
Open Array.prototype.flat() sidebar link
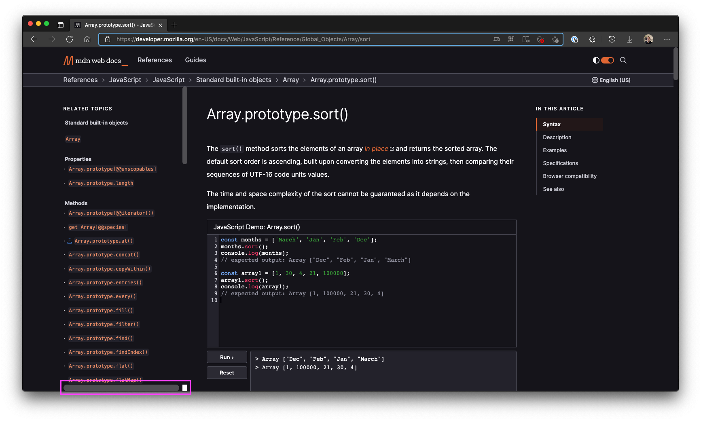point(101,366)
